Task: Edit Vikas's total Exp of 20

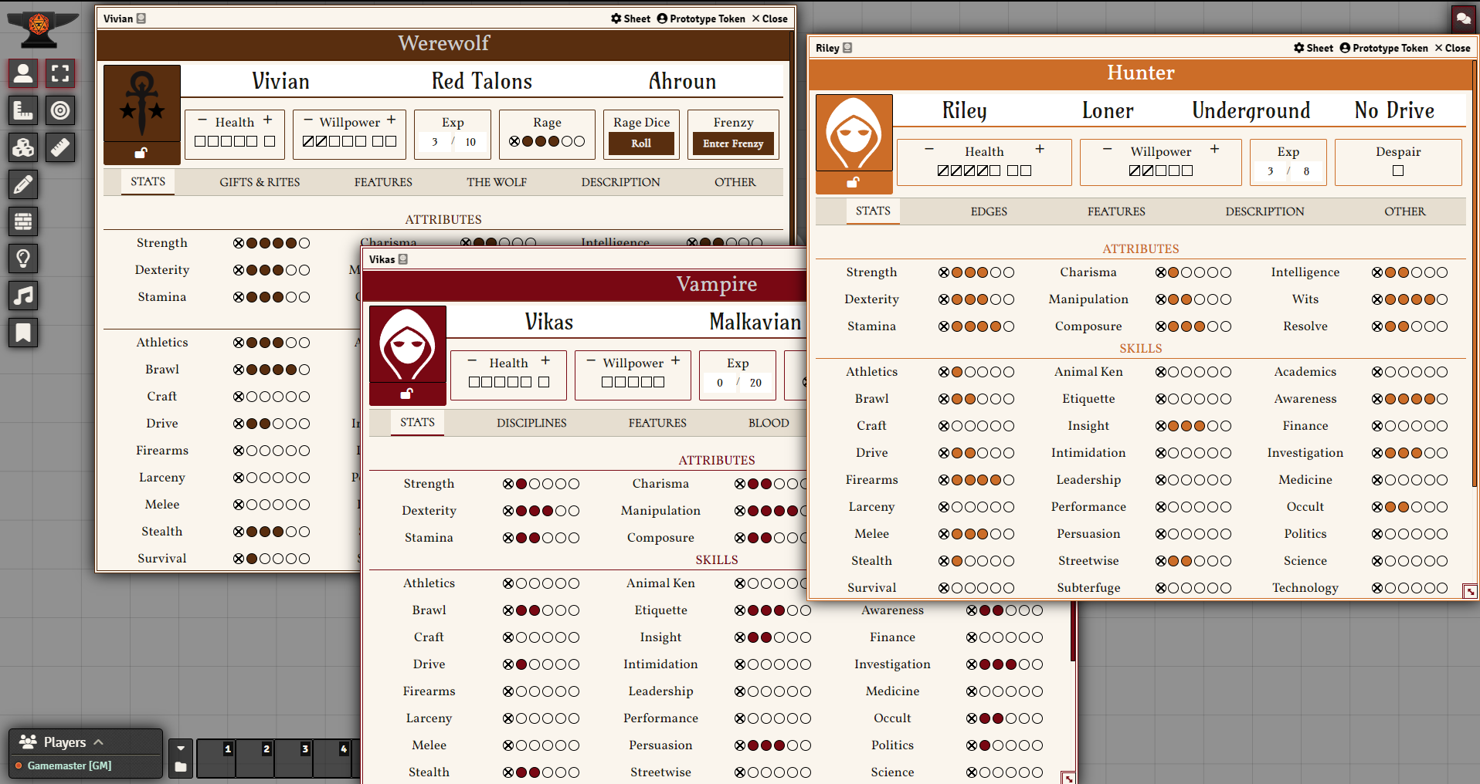Action: 755,383
